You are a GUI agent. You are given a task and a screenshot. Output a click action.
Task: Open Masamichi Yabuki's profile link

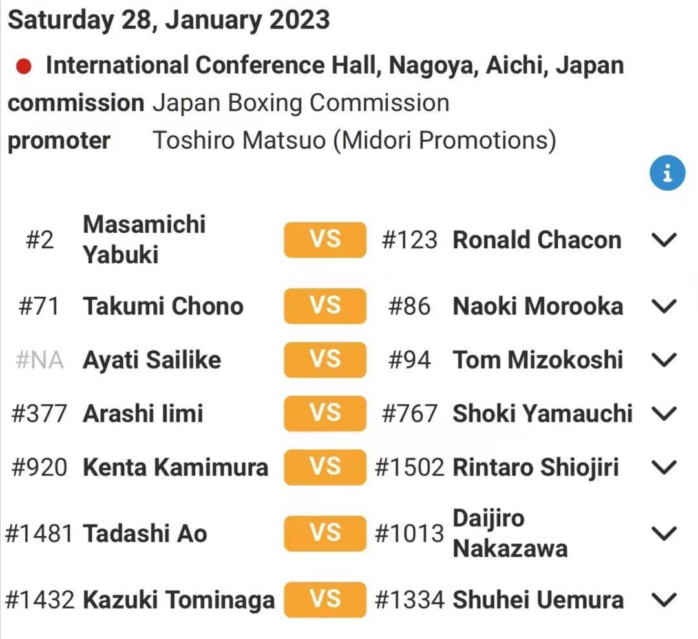pyautogui.click(x=144, y=239)
